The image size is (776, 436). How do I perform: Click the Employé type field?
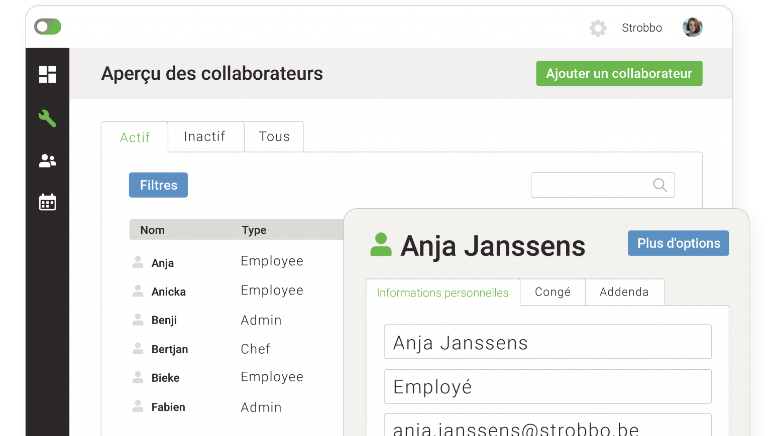click(547, 387)
